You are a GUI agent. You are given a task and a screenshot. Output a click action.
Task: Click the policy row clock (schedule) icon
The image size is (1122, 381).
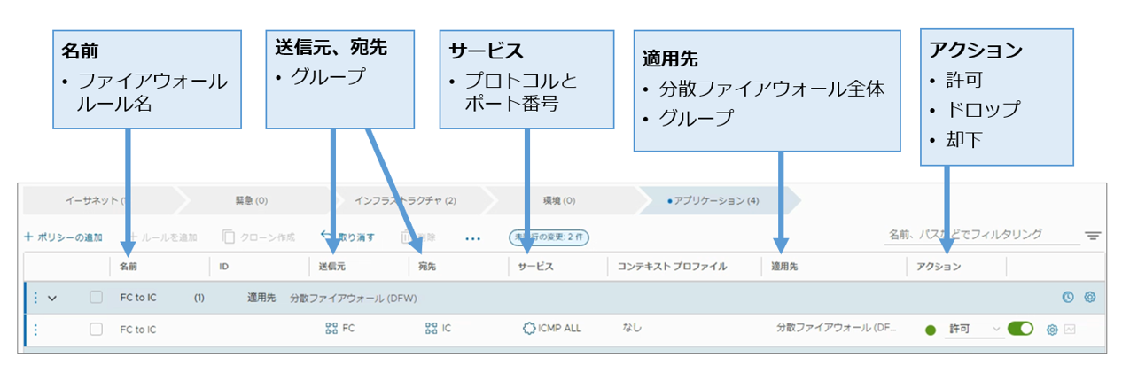coord(1067,298)
